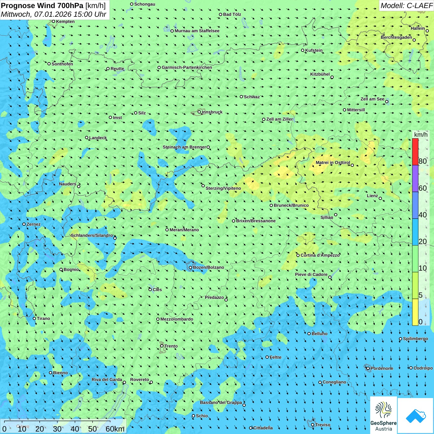Click the 'Bassano del Grappa' label
The image size is (434, 434).
click(221, 402)
